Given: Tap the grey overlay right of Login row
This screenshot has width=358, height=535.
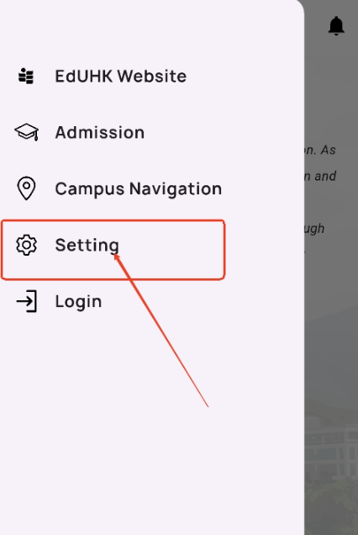Looking at the screenshot, I should tap(331, 301).
